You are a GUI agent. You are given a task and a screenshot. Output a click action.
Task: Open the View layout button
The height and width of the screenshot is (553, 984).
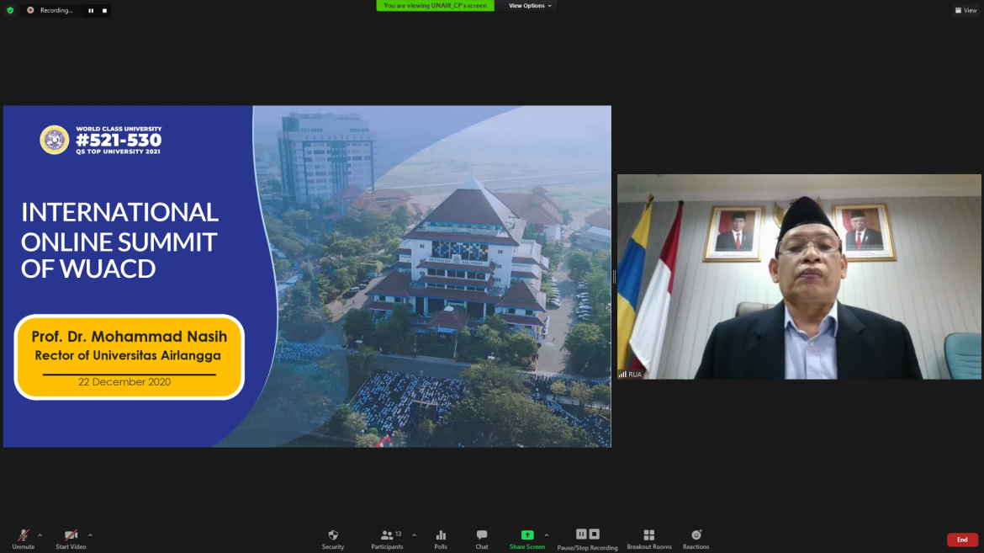click(x=965, y=10)
